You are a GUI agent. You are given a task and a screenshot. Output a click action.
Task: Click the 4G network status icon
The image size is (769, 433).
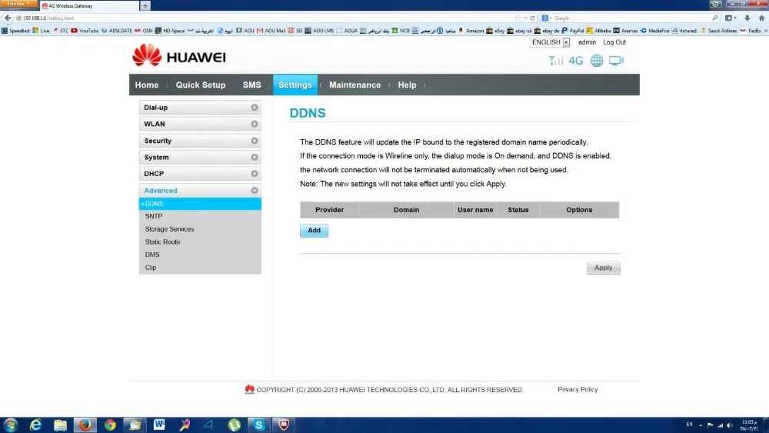pyautogui.click(x=576, y=61)
